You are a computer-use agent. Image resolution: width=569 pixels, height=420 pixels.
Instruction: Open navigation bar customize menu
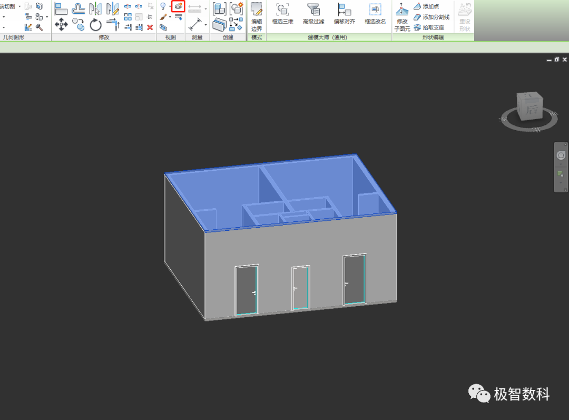tap(565, 190)
